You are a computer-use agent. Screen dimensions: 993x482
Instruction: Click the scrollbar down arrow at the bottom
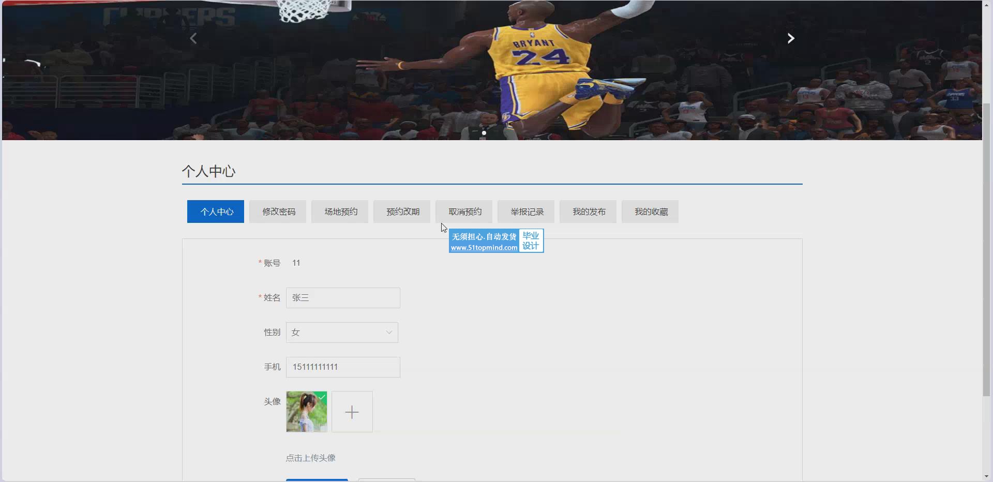987,476
